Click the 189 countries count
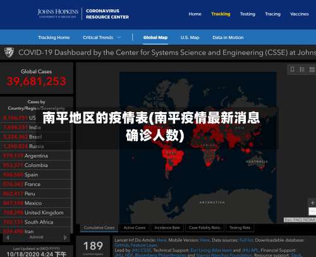This screenshot has height=257, width=316. click(x=93, y=246)
